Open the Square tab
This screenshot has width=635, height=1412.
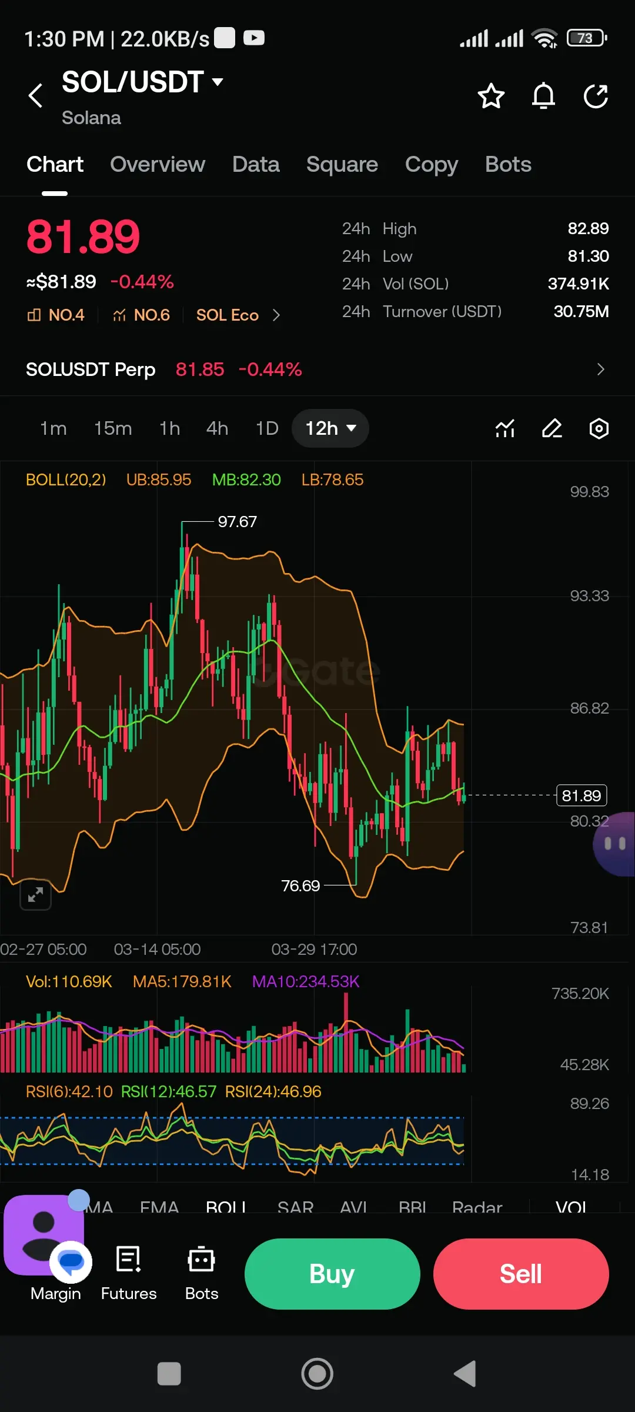pos(342,165)
